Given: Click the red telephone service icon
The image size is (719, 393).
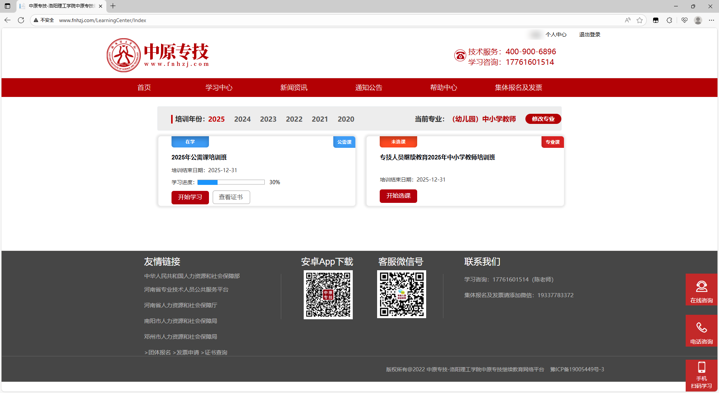Looking at the screenshot, I should 460,56.
